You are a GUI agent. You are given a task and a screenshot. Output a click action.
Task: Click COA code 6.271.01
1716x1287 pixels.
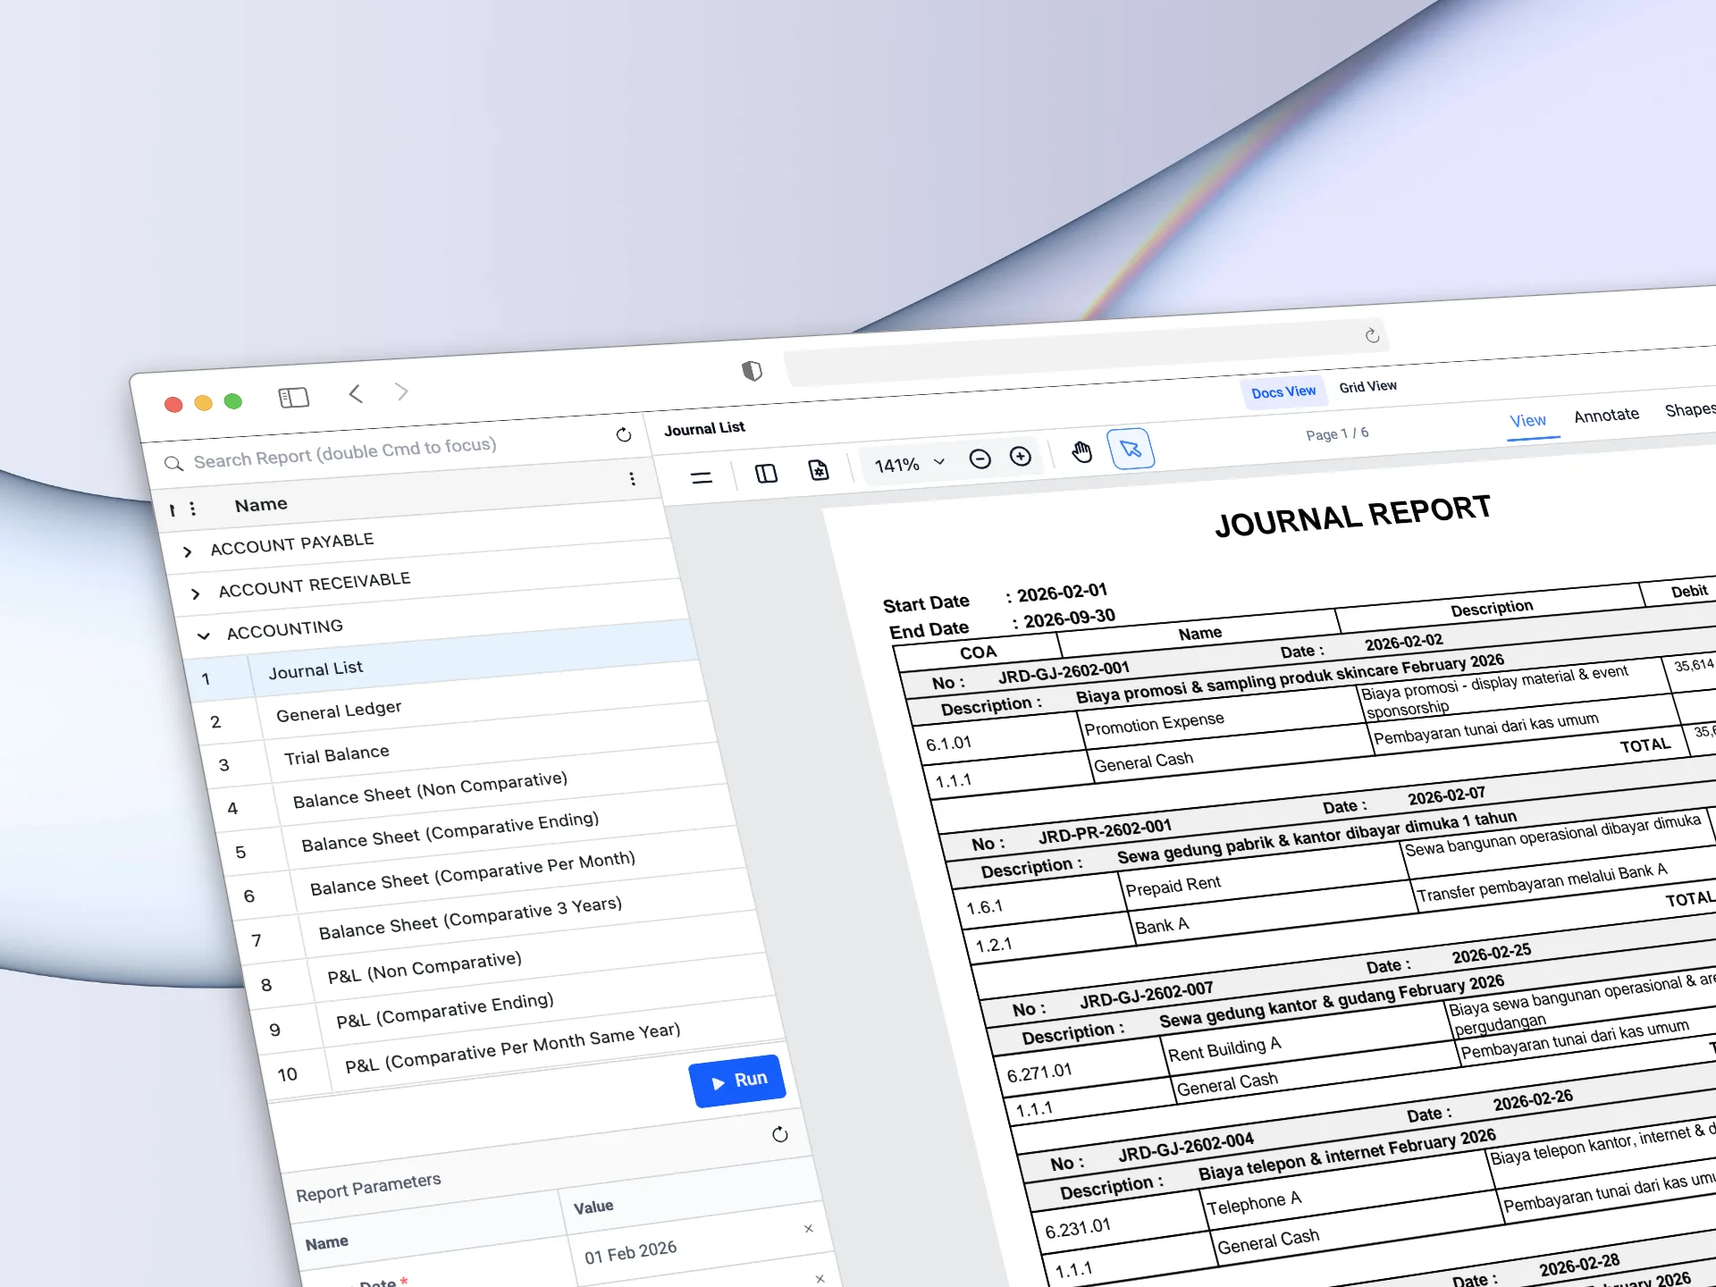coord(1039,1072)
